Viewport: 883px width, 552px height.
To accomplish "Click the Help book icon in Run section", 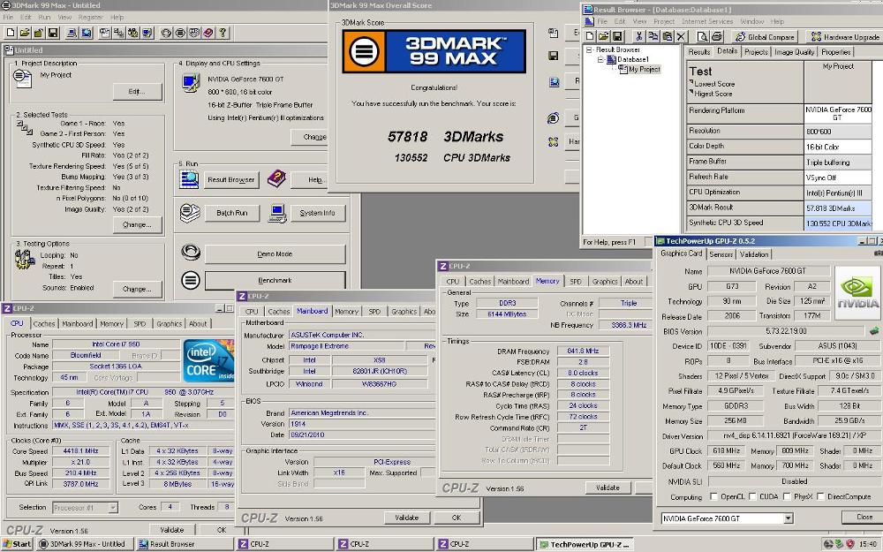I will point(276,178).
